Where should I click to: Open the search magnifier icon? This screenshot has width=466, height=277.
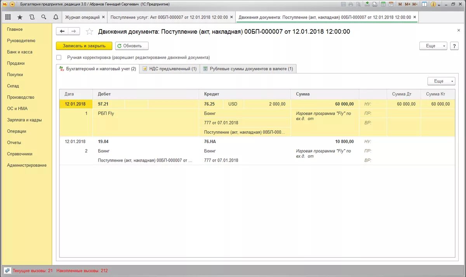[x=44, y=17]
